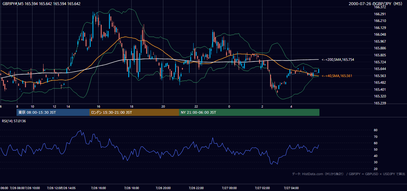The width and height of the screenshot is (407, 191).
Task: Click price axis value 166.129
Action: pyautogui.click(x=380, y=28)
